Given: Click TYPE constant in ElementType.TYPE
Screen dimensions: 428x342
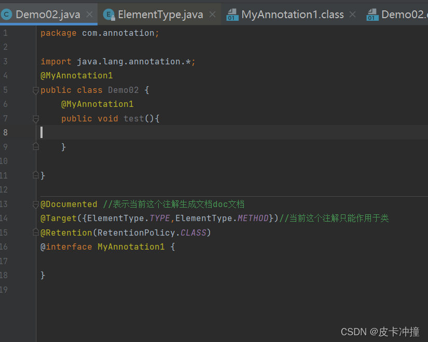Looking at the screenshot, I should tap(160, 218).
